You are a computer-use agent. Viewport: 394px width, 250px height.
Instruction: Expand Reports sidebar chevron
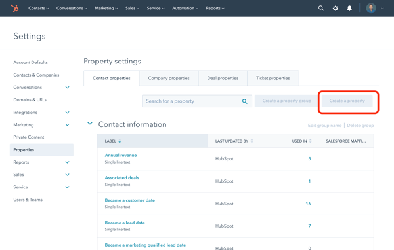pos(68,162)
